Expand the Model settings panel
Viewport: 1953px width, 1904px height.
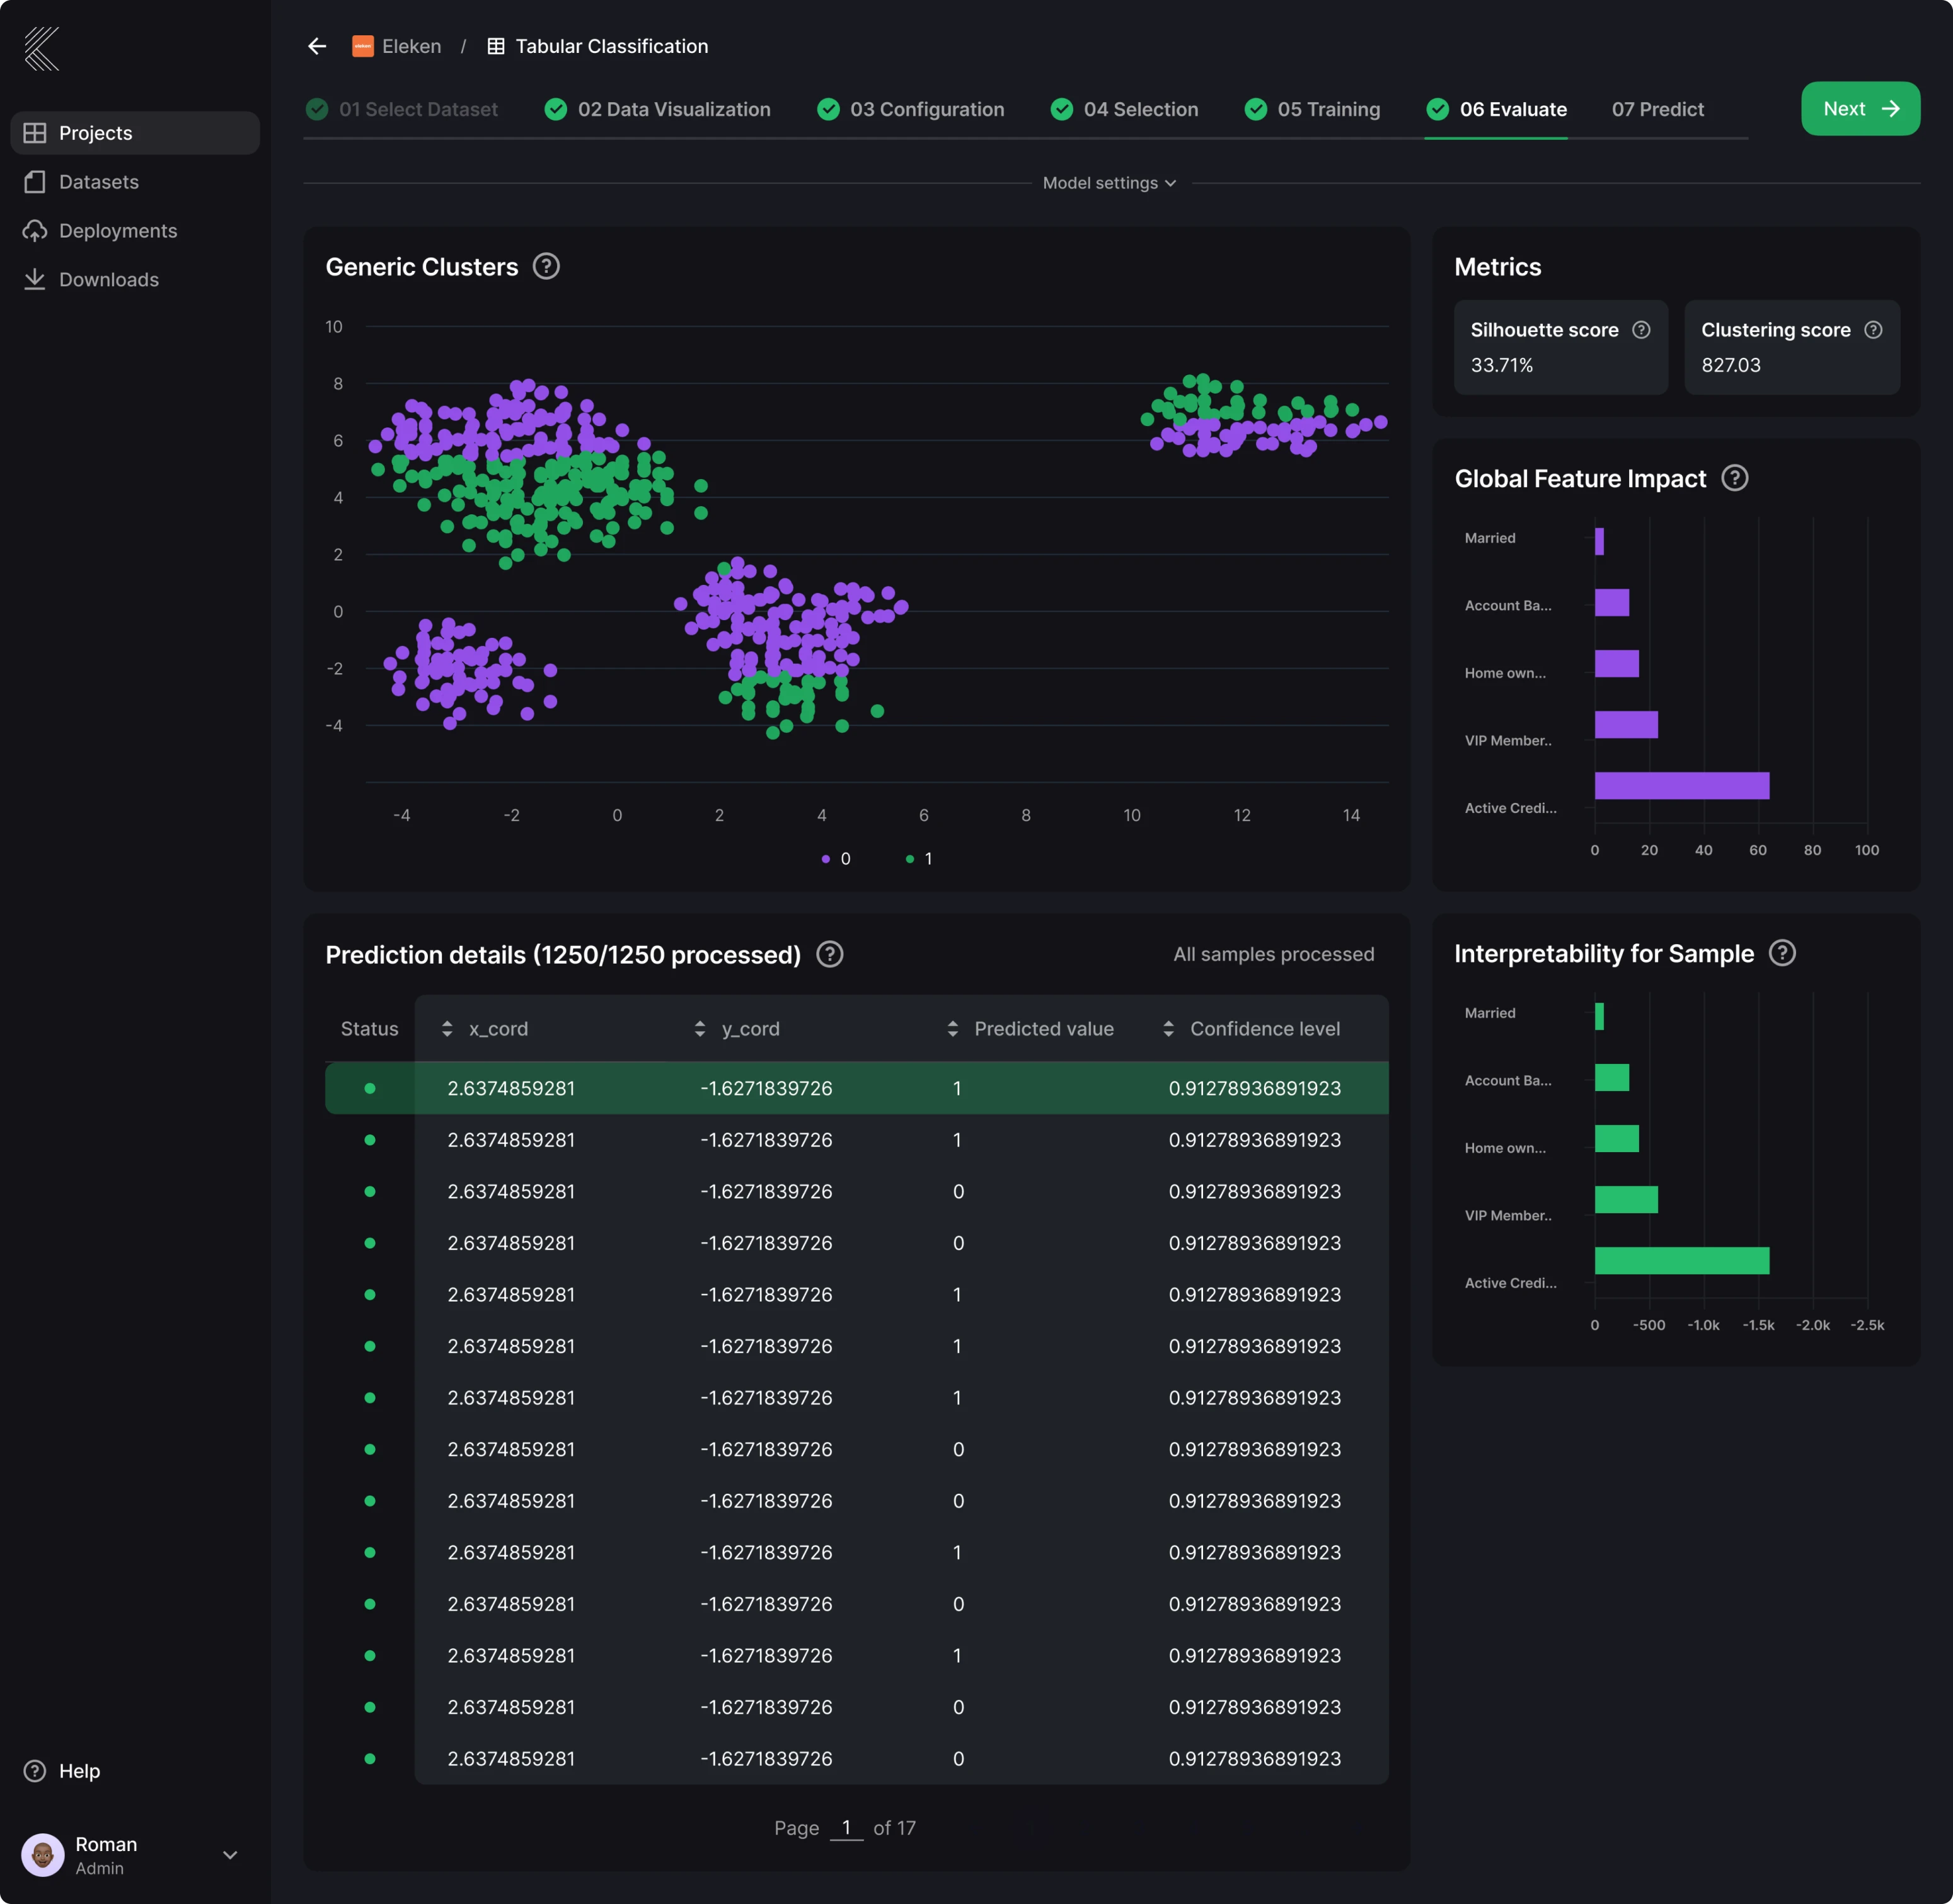tap(1108, 183)
